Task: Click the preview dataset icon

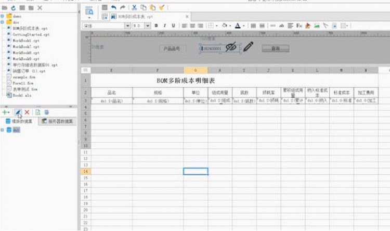Action: [37, 112]
